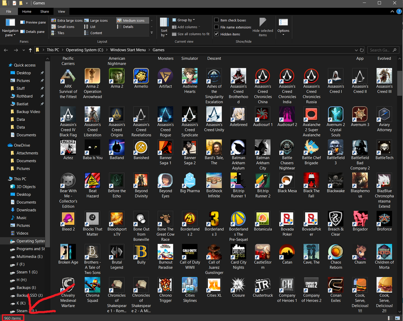
Task: Select Steam 1 (G:) drive in sidebar
Action: coord(27,272)
